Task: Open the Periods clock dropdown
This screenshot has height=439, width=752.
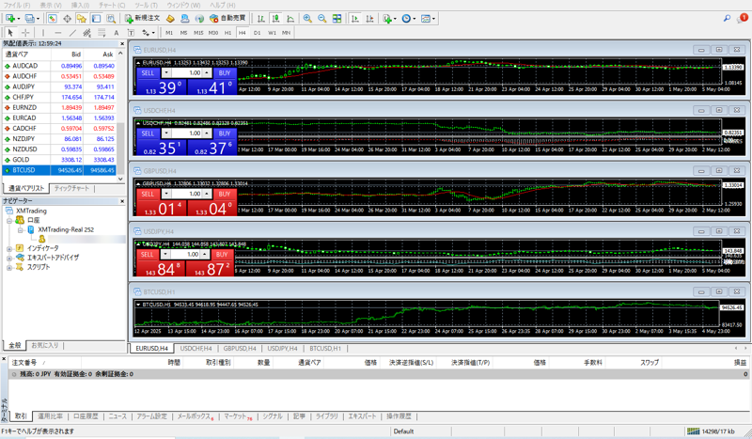Action: point(409,18)
